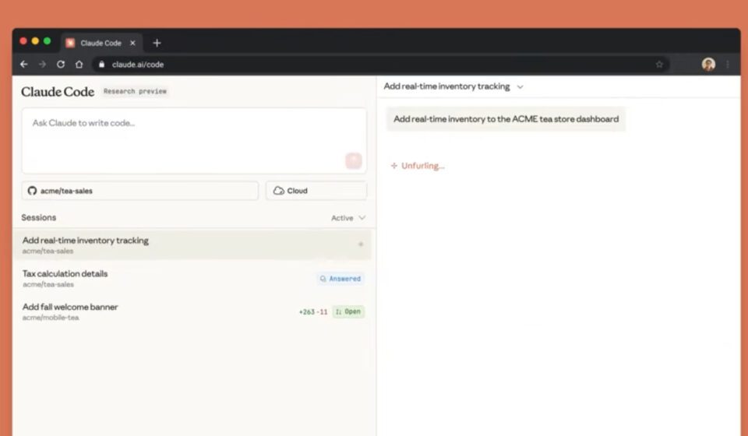Click the Open pull request badge
Image resolution: width=748 pixels, height=436 pixels.
[x=349, y=311]
